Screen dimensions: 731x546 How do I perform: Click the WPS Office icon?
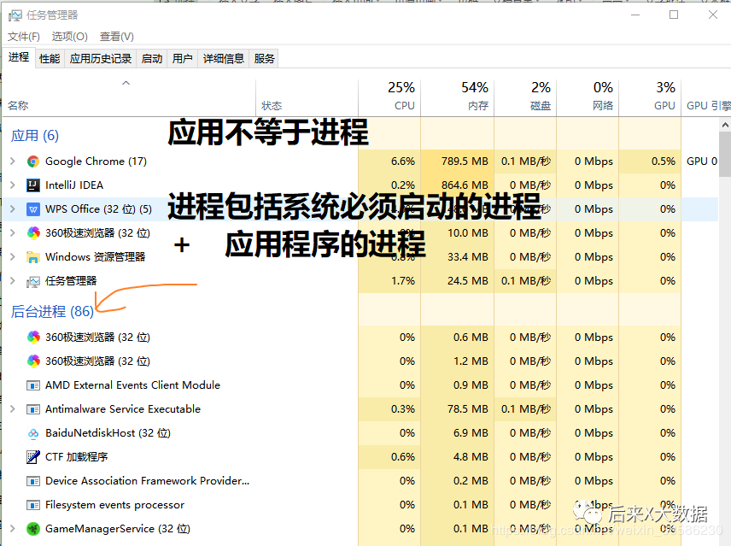pyautogui.click(x=33, y=208)
